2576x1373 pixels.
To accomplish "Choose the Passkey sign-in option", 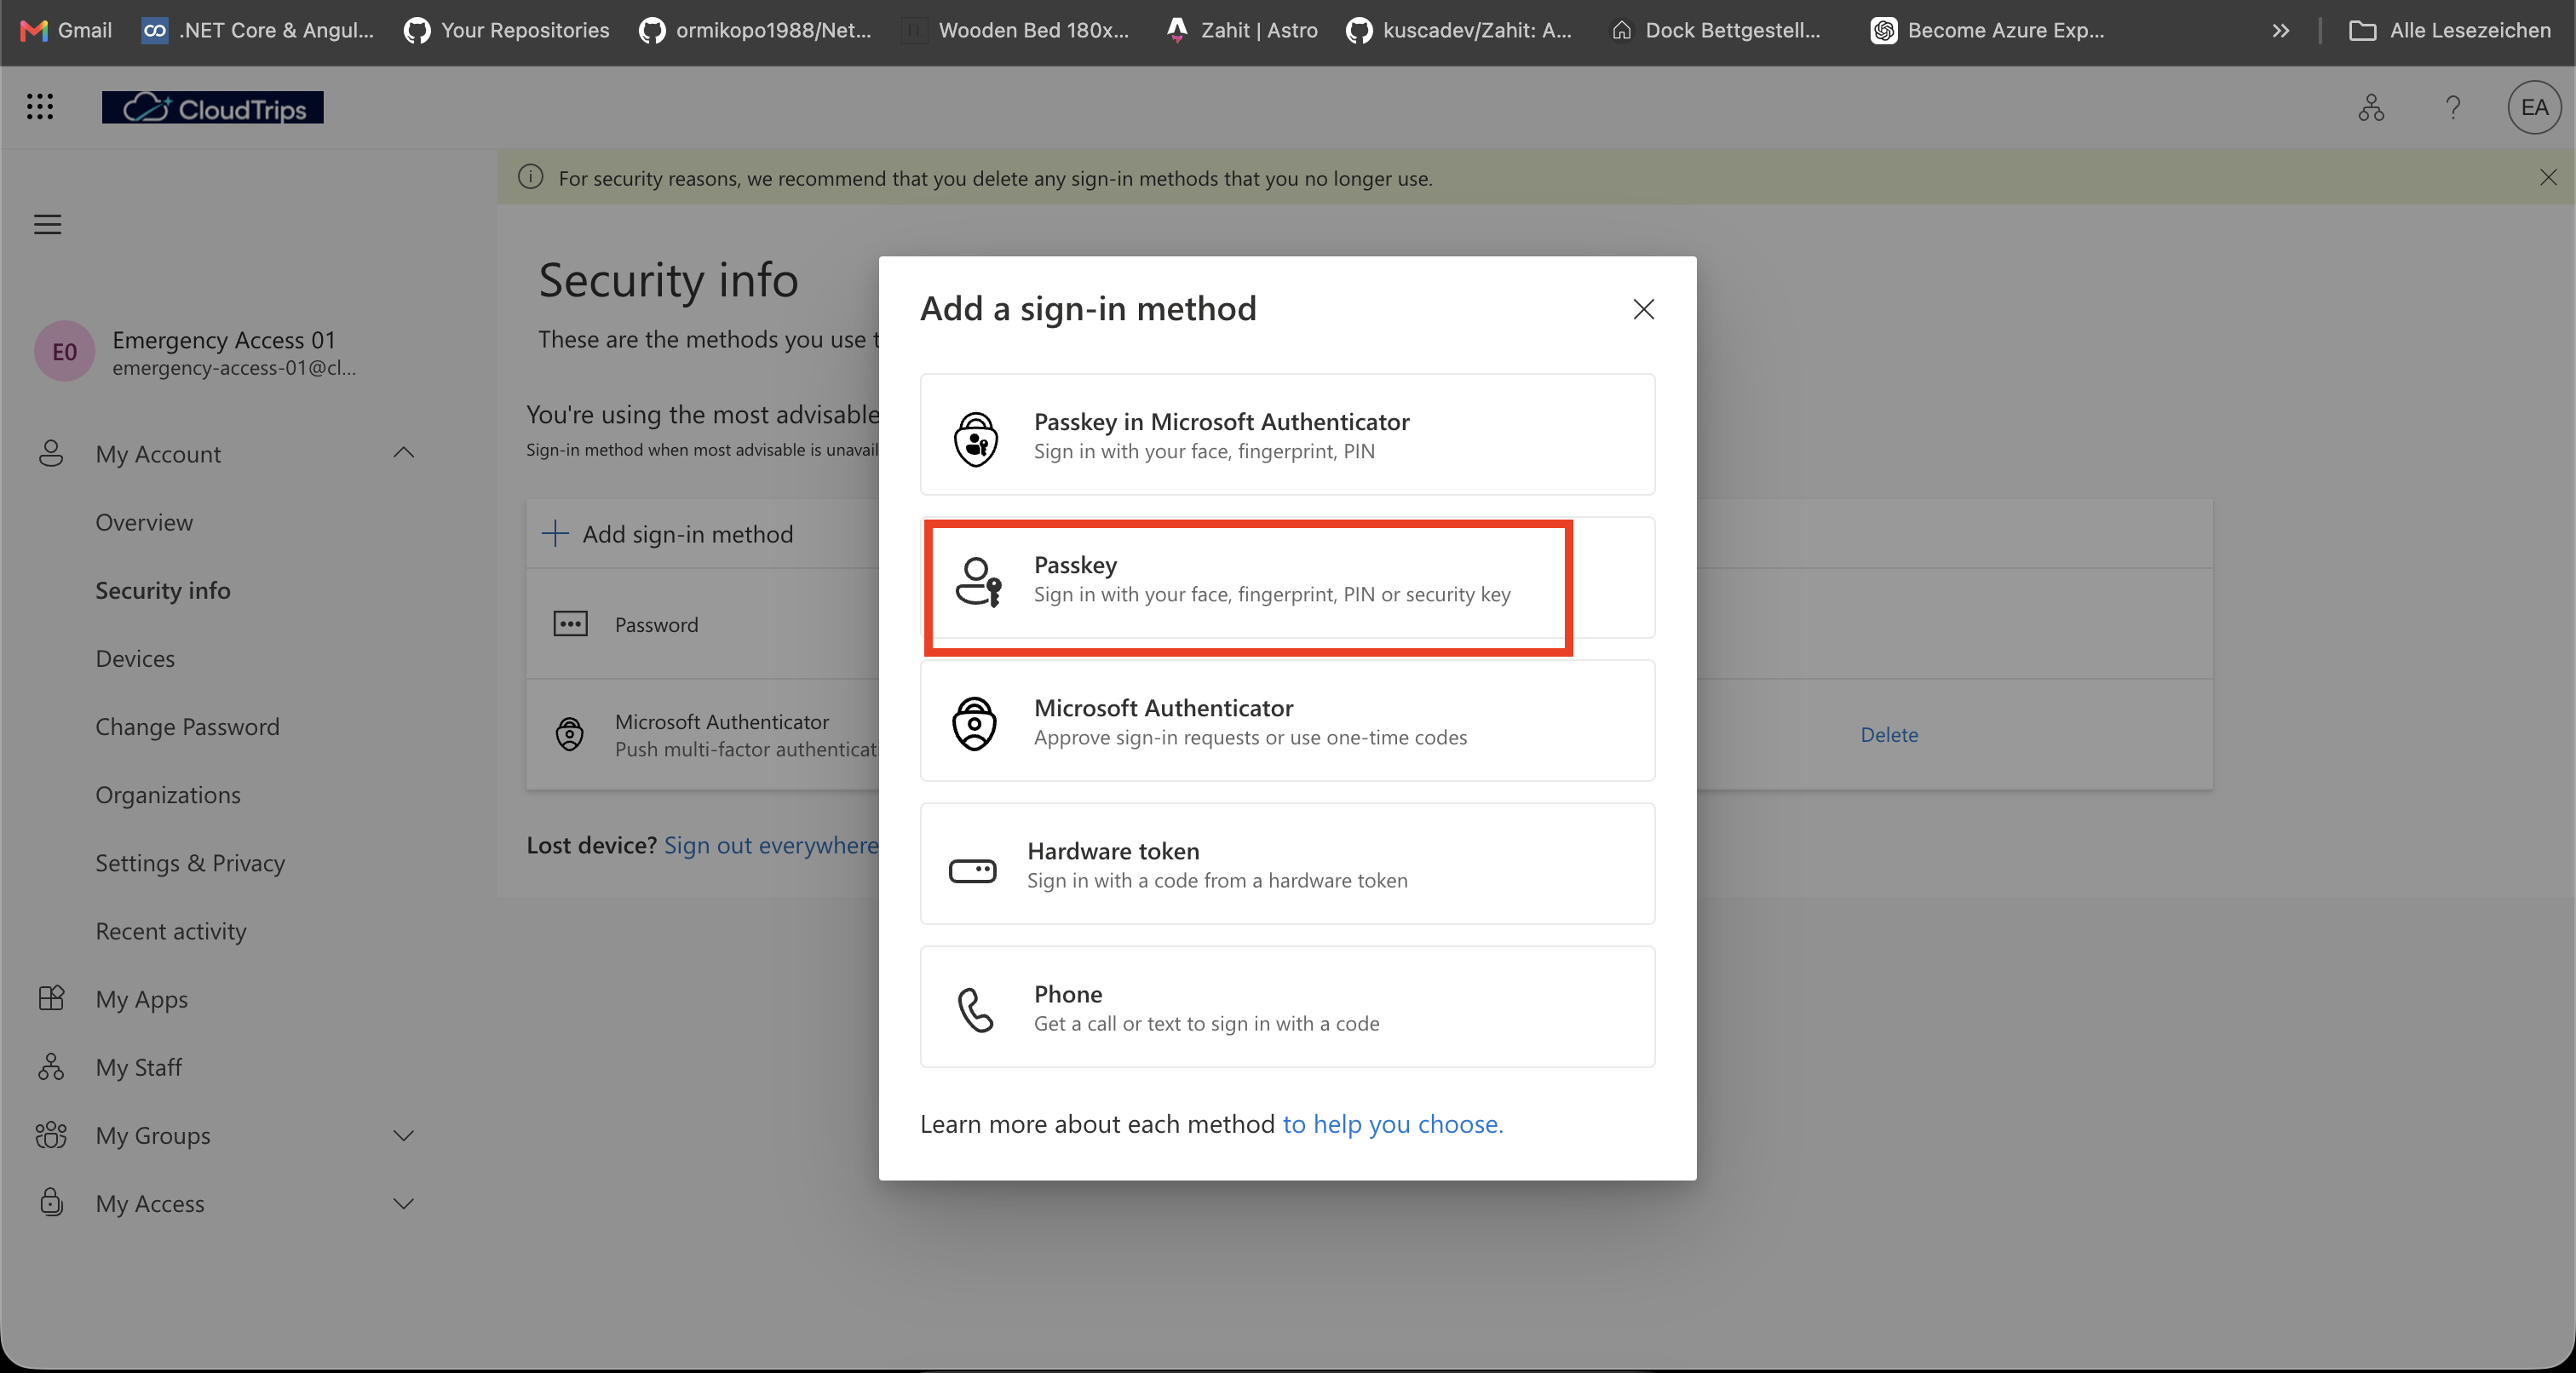I will tap(1287, 578).
